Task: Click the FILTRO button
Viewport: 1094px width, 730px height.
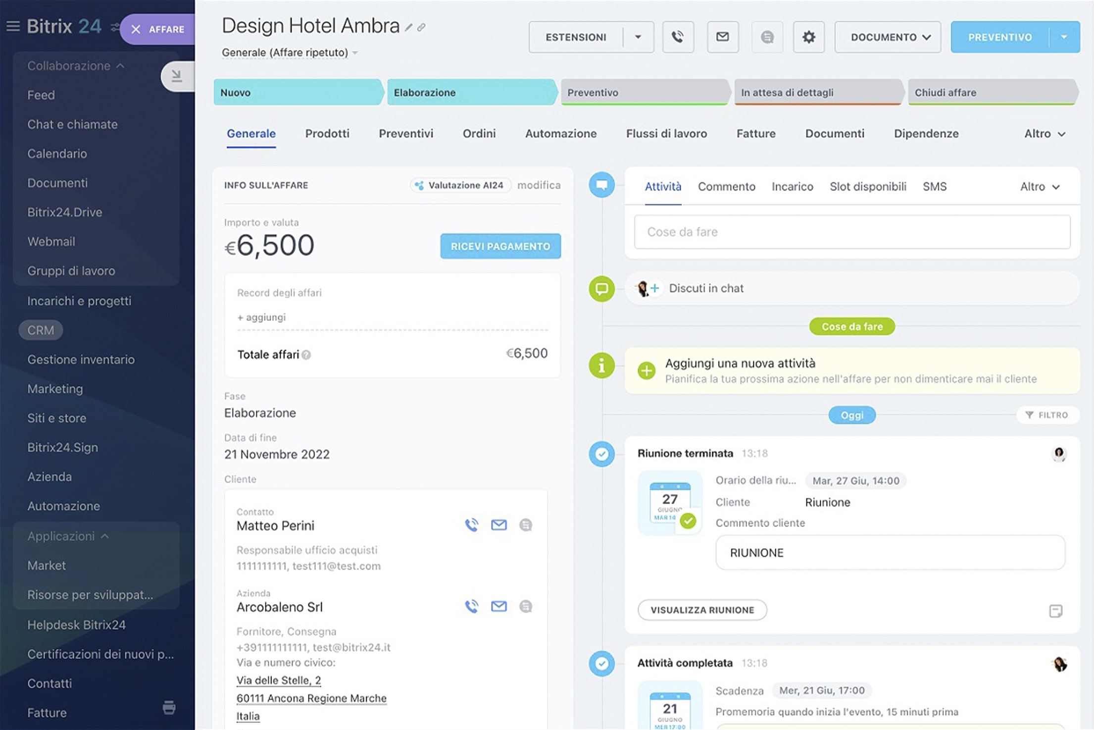Action: (x=1047, y=415)
